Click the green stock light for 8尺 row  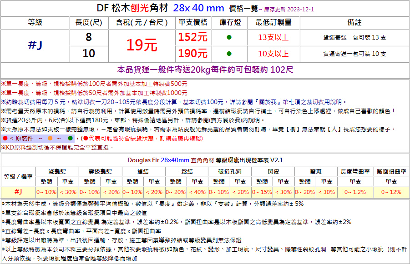(x=229, y=37)
